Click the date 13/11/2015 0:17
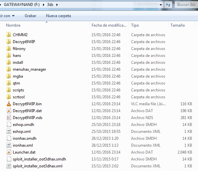Screen dimensions: 198x171 click(105, 159)
